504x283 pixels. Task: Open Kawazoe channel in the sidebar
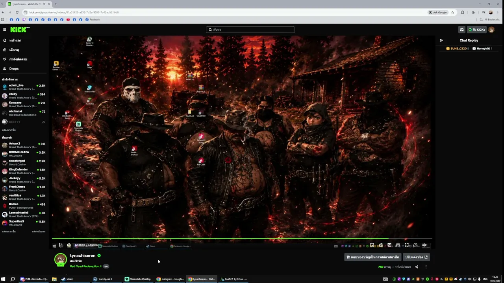click(x=24, y=104)
